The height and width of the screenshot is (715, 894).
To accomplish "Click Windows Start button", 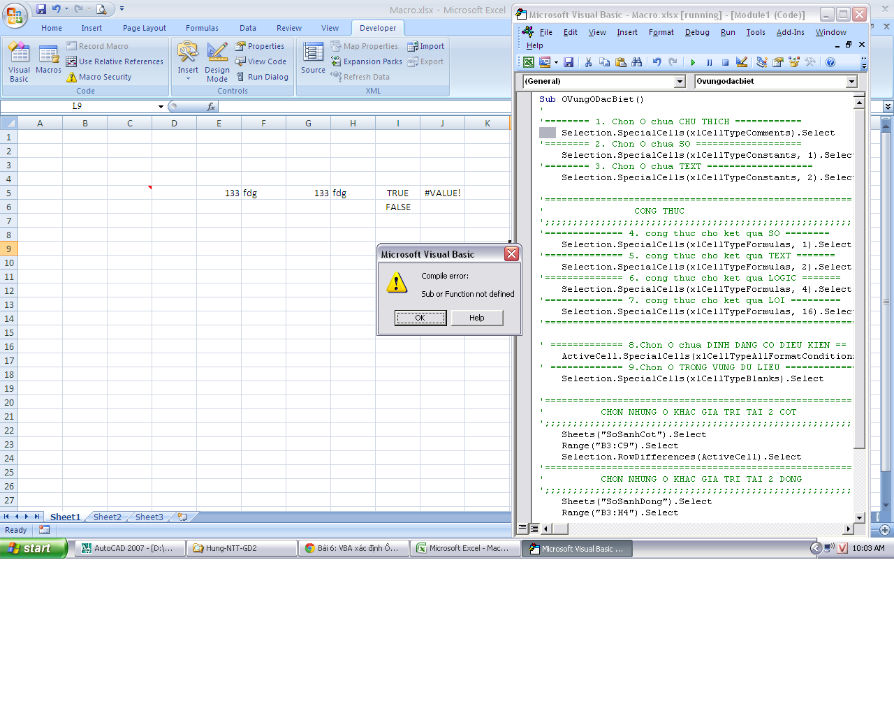I will click(x=34, y=548).
